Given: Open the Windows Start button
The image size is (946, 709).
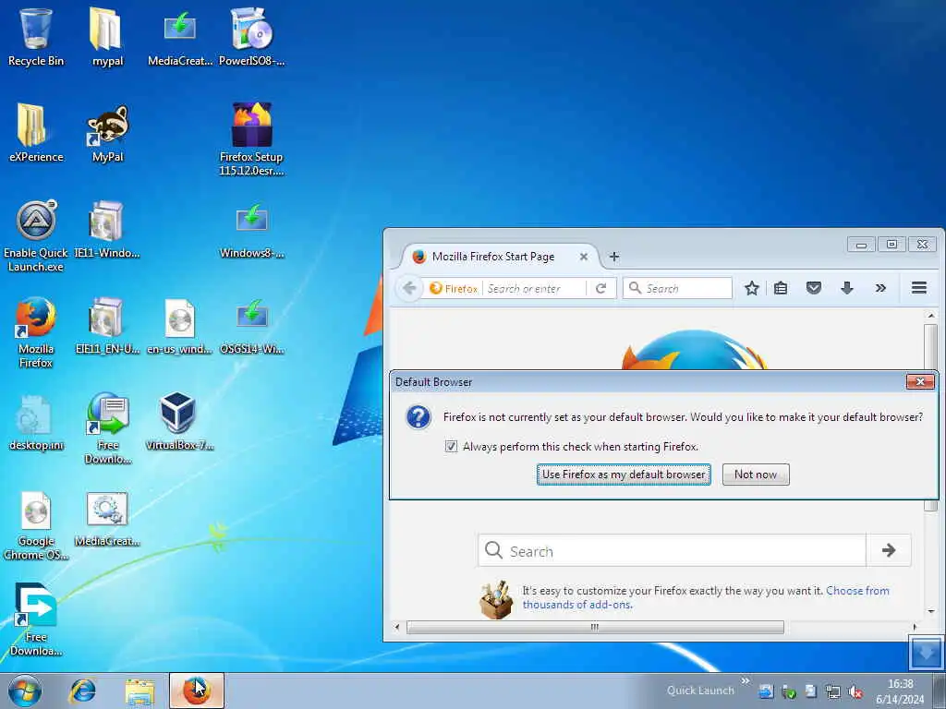Looking at the screenshot, I should click(25, 691).
